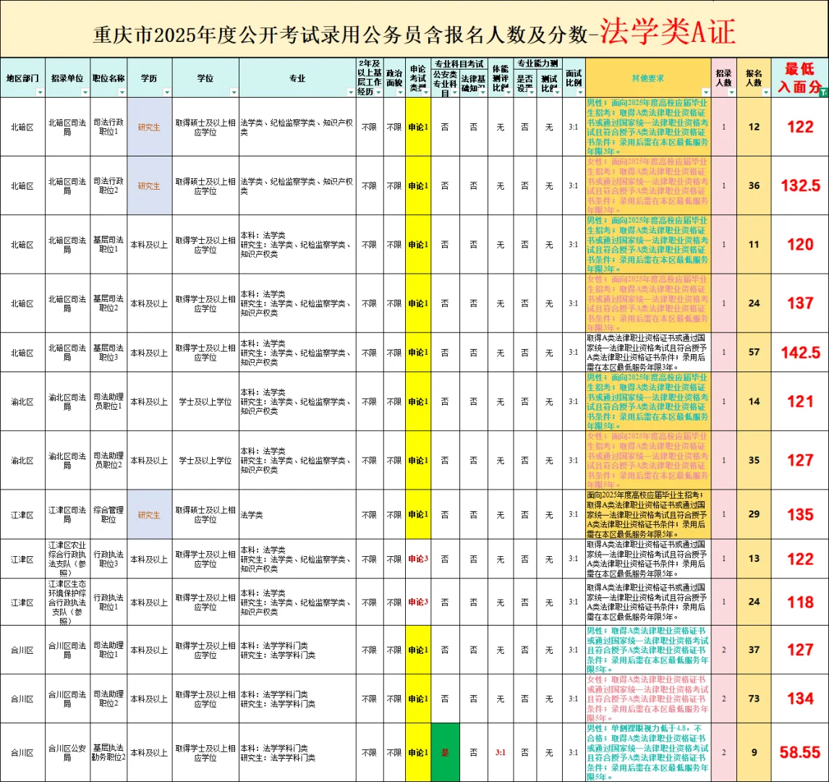Viewport: 829px width, 782px height.
Task: Select 申论3 cell in 行政执法职位1 row
Action: (x=418, y=602)
